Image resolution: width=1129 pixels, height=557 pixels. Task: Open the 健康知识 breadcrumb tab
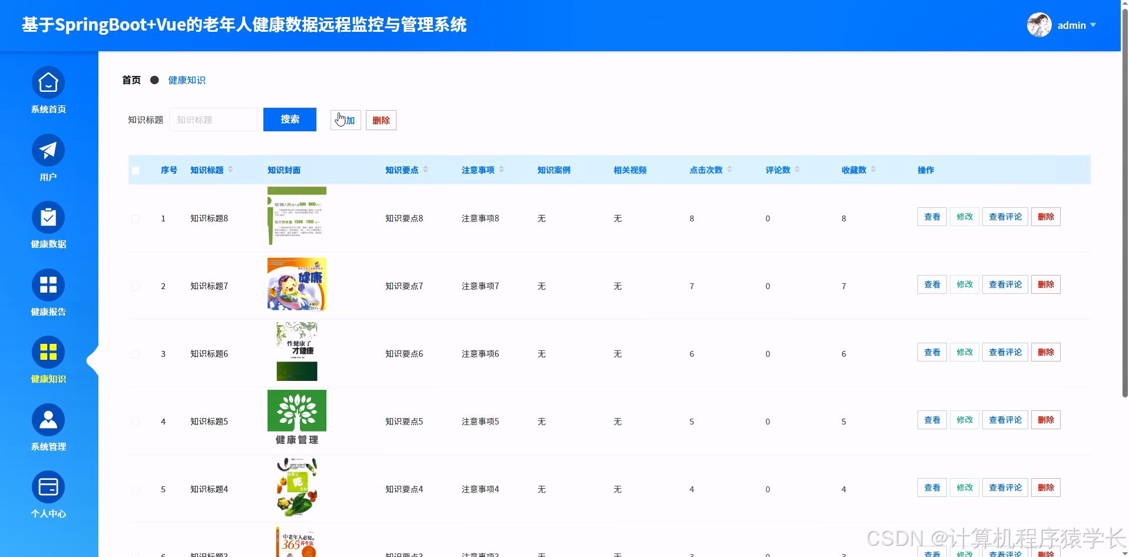186,80
